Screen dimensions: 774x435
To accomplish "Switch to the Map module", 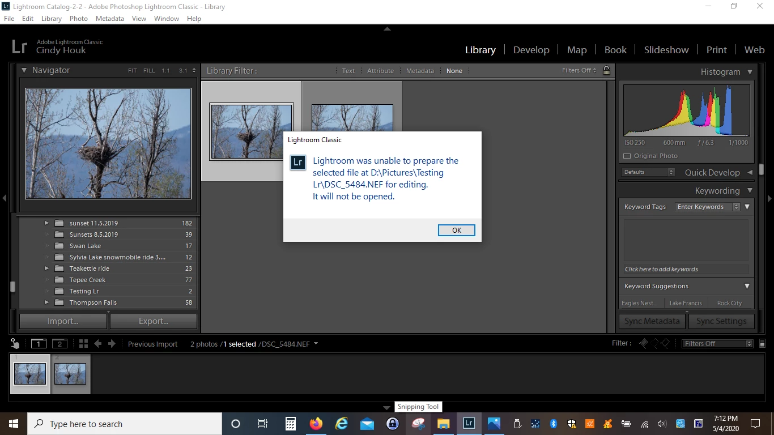I will (577, 50).
